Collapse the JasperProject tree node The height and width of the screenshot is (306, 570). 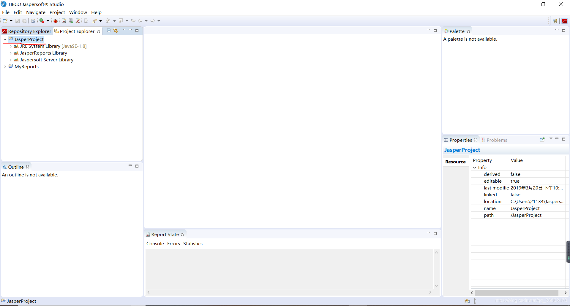5,39
